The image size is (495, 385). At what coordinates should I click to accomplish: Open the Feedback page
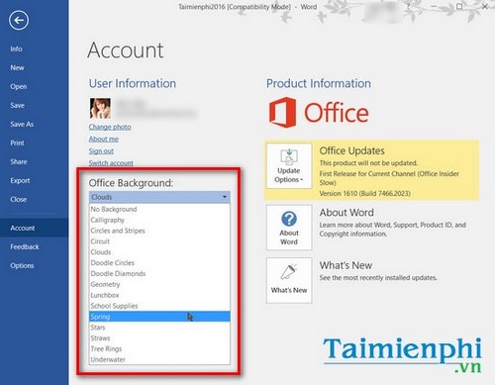tap(25, 246)
